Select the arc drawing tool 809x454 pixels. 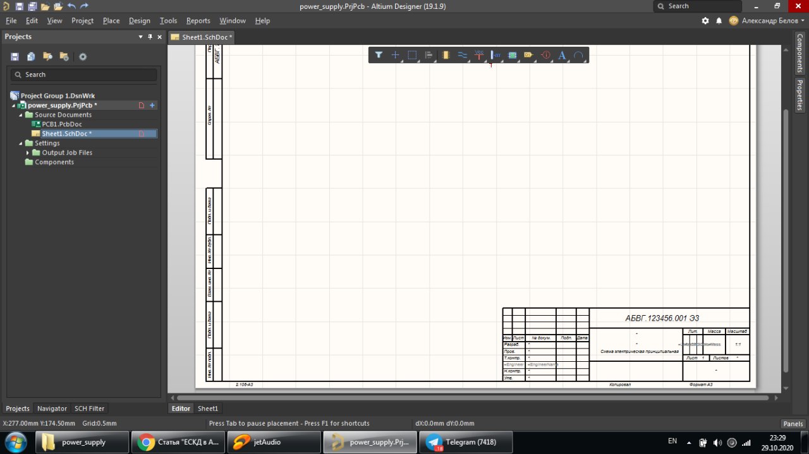coord(578,55)
